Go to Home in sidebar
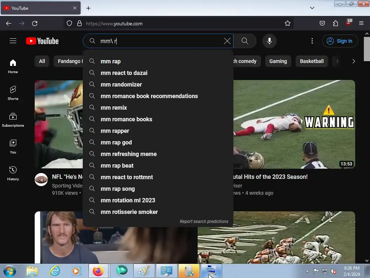This screenshot has width=370, height=278. coord(13,67)
